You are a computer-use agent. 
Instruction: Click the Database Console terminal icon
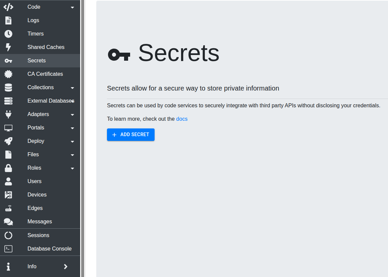point(8,249)
